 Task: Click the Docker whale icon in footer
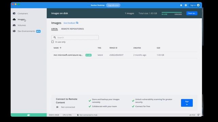pos(29,115)
